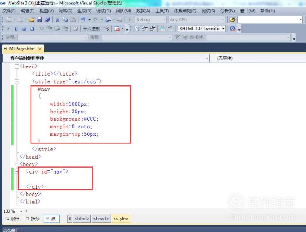This screenshot has height=232, width=306.
Task: Open the 视图(V) menu
Action: pyautogui.click(x=46, y=11)
